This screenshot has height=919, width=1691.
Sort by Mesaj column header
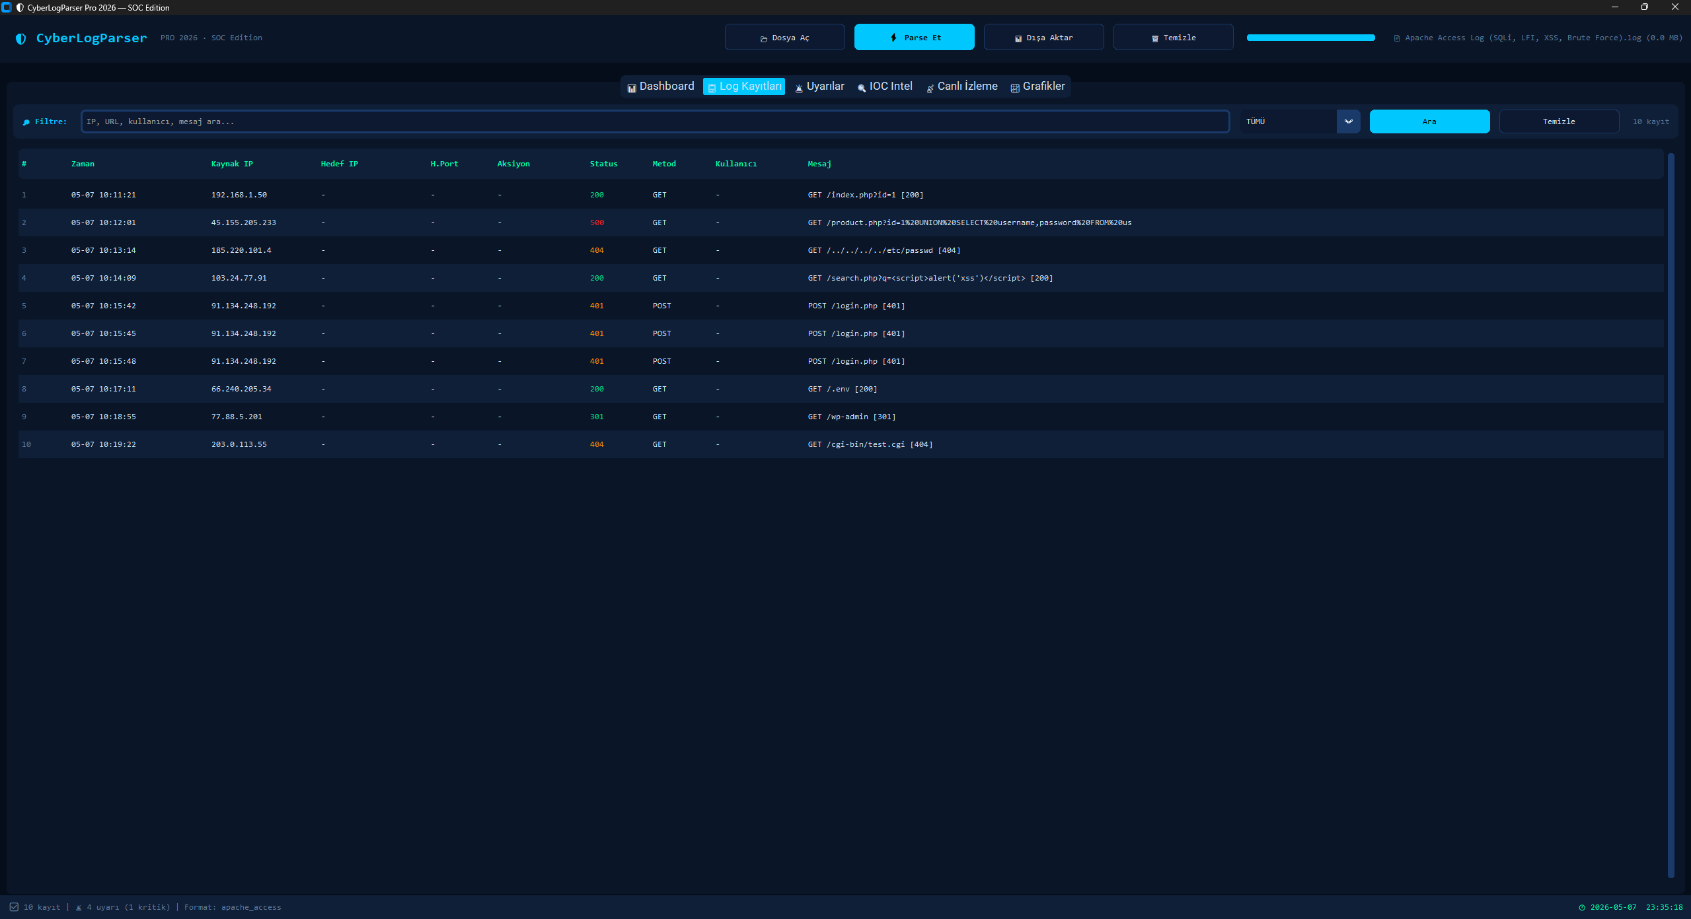819,164
